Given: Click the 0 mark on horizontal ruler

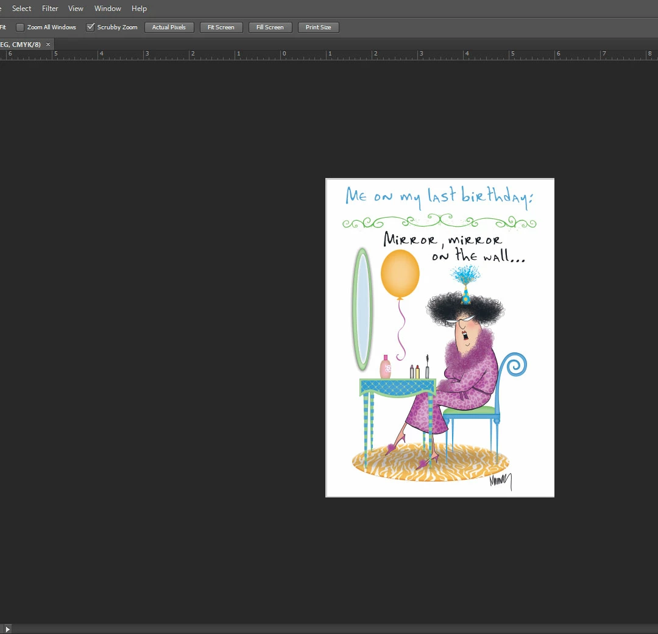Looking at the screenshot, I should click(x=284, y=54).
